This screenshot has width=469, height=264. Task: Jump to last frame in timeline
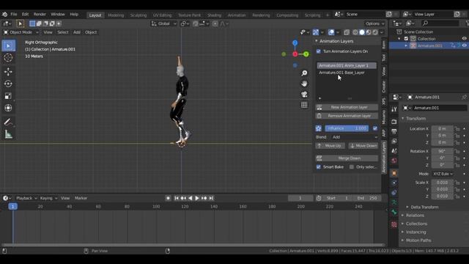point(211,198)
